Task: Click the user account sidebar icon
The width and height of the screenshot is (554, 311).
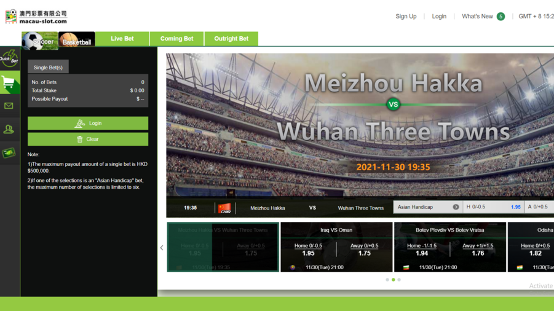Action: pyautogui.click(x=9, y=129)
